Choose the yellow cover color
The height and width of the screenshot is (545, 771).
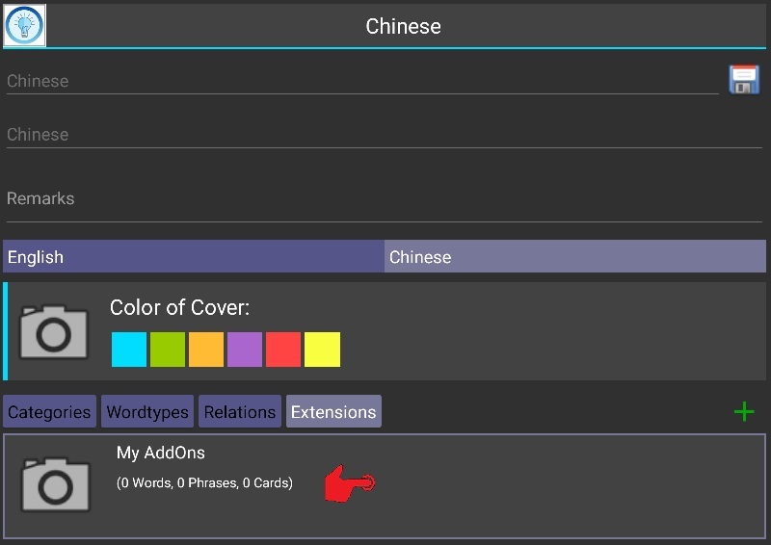click(322, 350)
